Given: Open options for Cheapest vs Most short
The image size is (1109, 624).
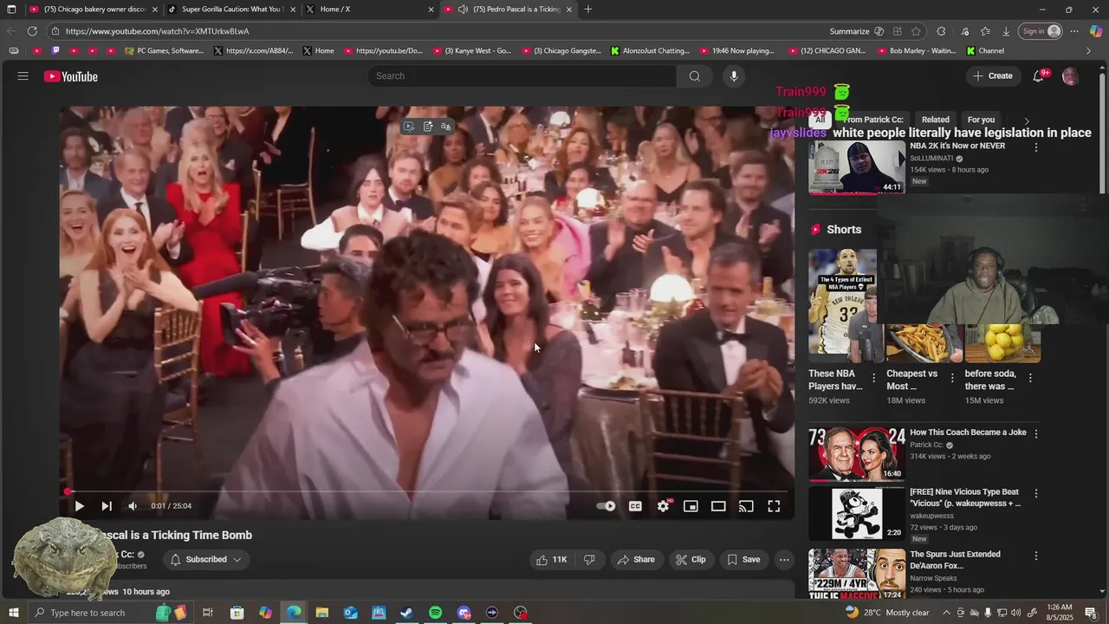Looking at the screenshot, I should pyautogui.click(x=952, y=378).
